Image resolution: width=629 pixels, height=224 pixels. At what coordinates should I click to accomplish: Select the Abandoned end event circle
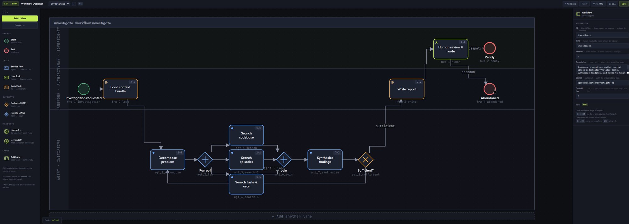coord(490,89)
